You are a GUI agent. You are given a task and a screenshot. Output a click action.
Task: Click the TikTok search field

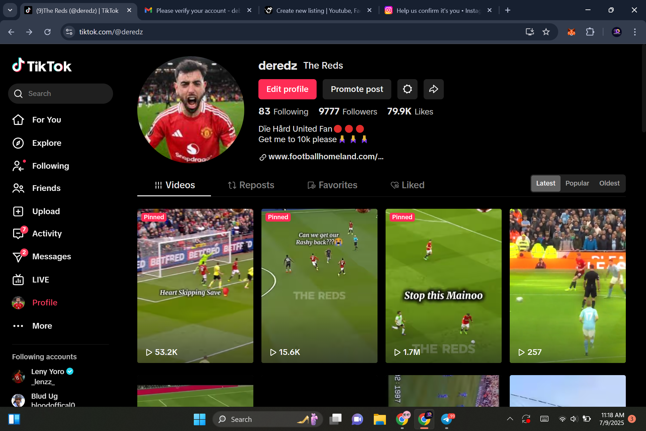[x=61, y=94]
